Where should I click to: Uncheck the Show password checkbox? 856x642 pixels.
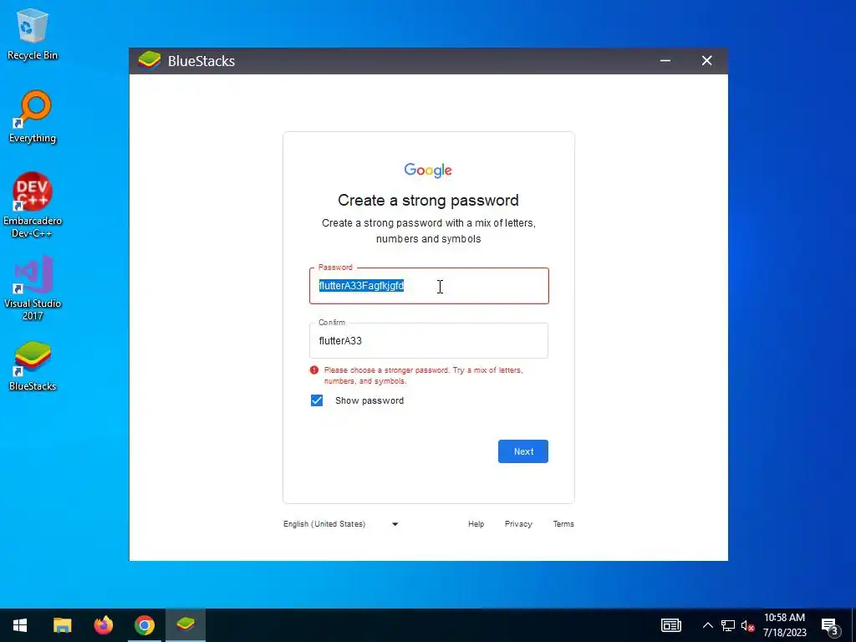coord(317,400)
